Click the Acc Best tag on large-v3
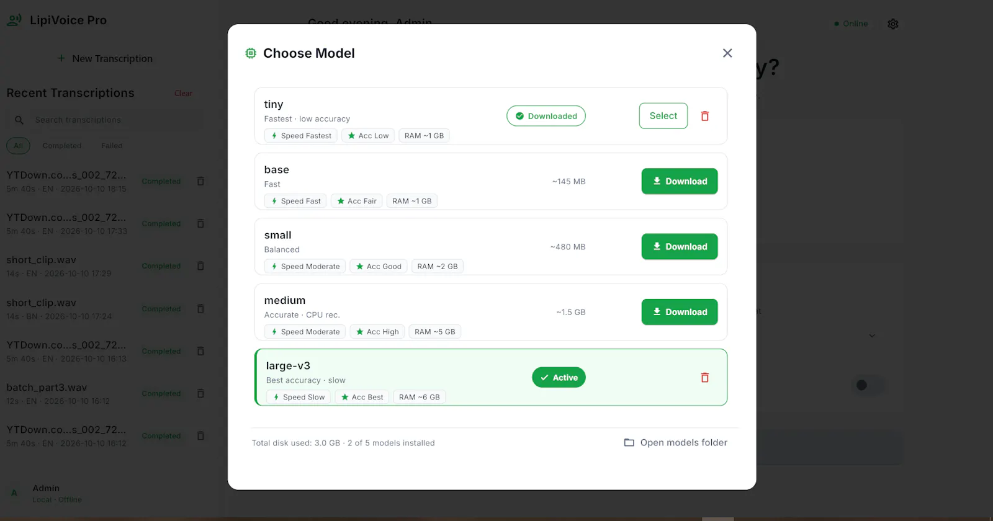The width and height of the screenshot is (993, 521). [362, 397]
